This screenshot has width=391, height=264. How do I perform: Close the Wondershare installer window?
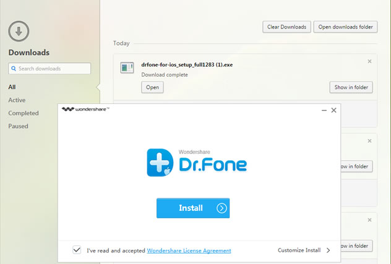[334, 110]
